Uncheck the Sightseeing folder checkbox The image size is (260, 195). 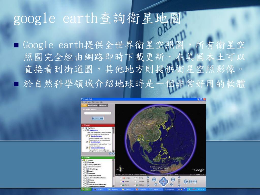click(86, 130)
